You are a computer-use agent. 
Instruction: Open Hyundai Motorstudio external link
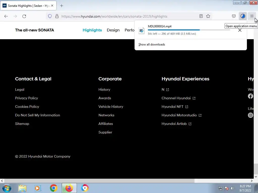click(181, 115)
